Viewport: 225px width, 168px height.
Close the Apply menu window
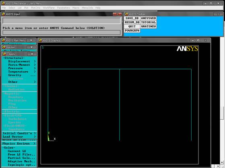coord(32,54)
